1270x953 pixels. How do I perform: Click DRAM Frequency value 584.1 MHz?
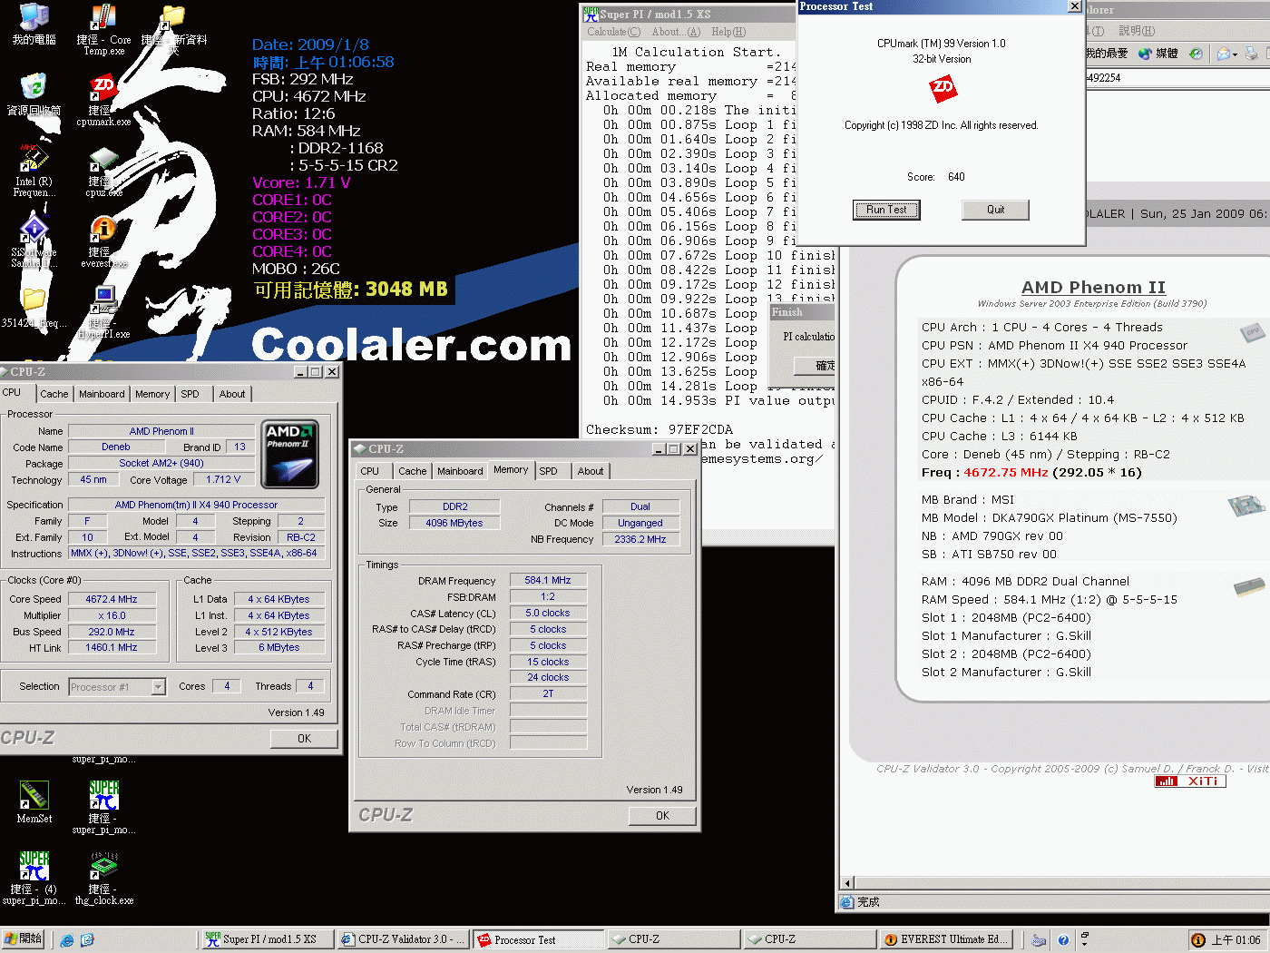pos(548,580)
